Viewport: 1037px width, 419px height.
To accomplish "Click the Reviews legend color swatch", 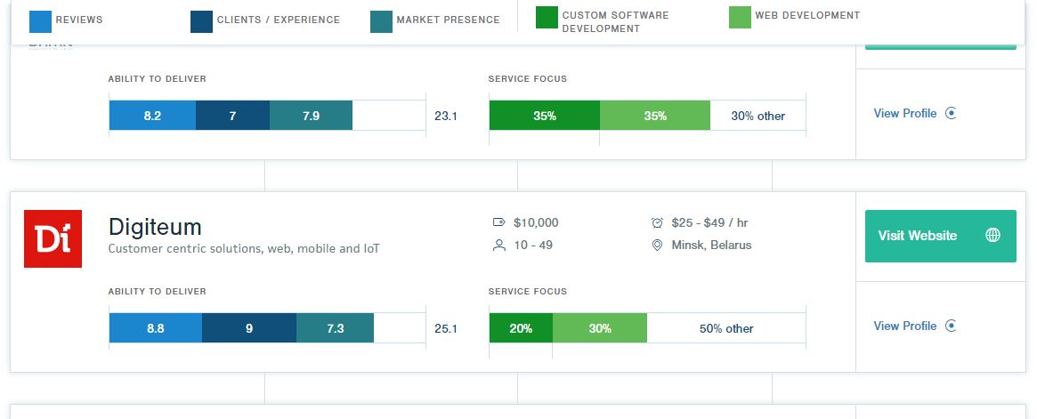I will tap(40, 20).
